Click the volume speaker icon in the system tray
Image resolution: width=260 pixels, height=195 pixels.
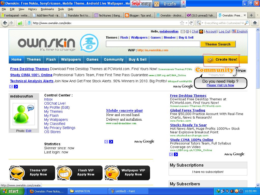coord(232,191)
